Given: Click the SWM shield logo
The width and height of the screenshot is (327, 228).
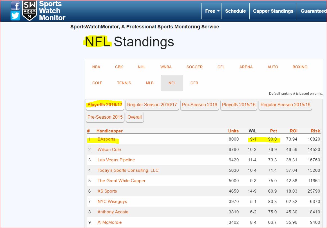Looking at the screenshot, I should [30, 10].
